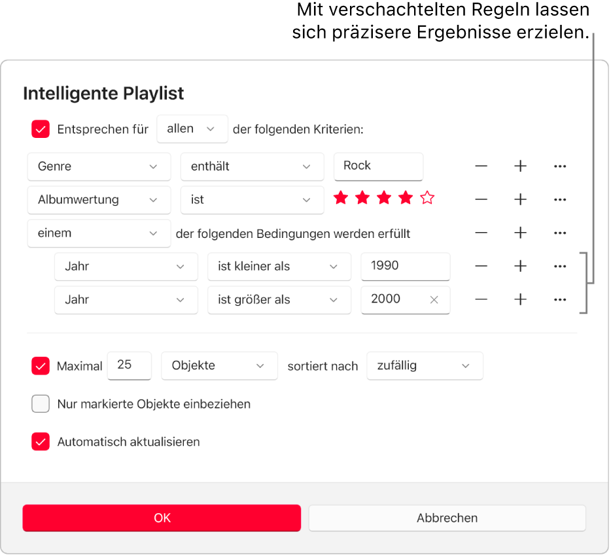The width and height of the screenshot is (611, 555).
Task: Open the ellipsis options for the Genre rule
Action: 560,166
